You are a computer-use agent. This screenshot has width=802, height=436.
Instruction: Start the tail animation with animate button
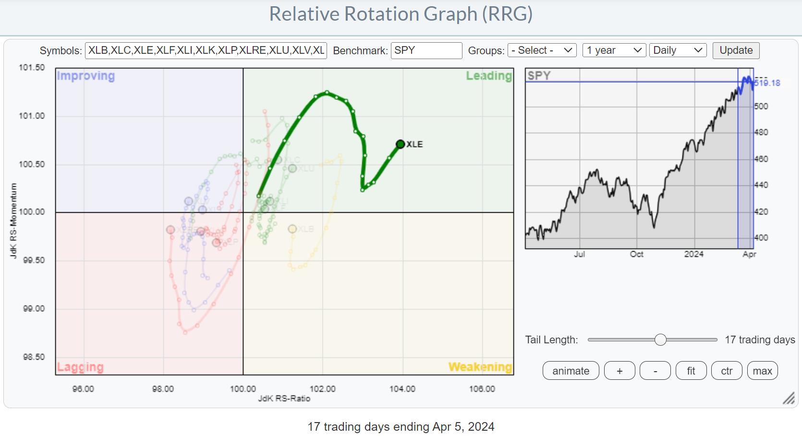point(571,371)
